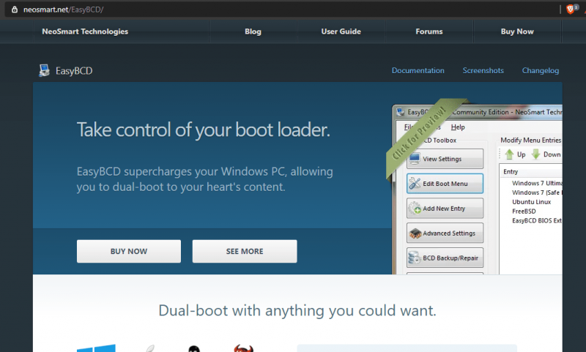Click Add New Entry button in preview
Viewport: 586px width, 352px height.
(445, 209)
